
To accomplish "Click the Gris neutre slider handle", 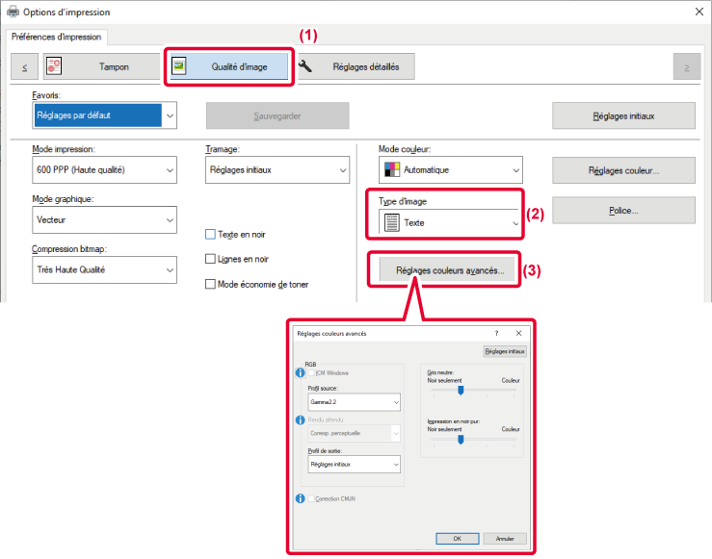I will pyautogui.click(x=461, y=391).
